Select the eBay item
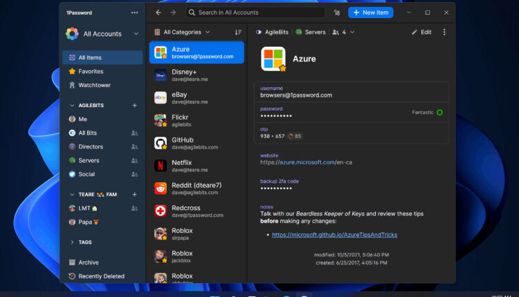 point(197,98)
